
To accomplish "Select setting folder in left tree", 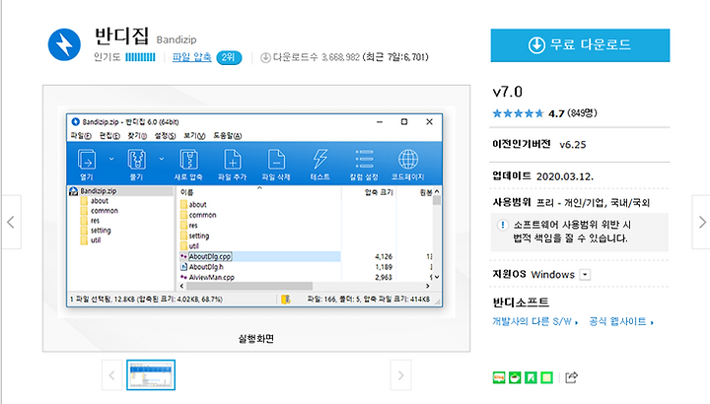I will 101,231.
